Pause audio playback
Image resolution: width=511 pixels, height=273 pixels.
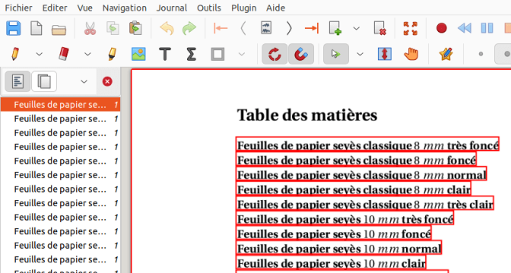[487, 28]
